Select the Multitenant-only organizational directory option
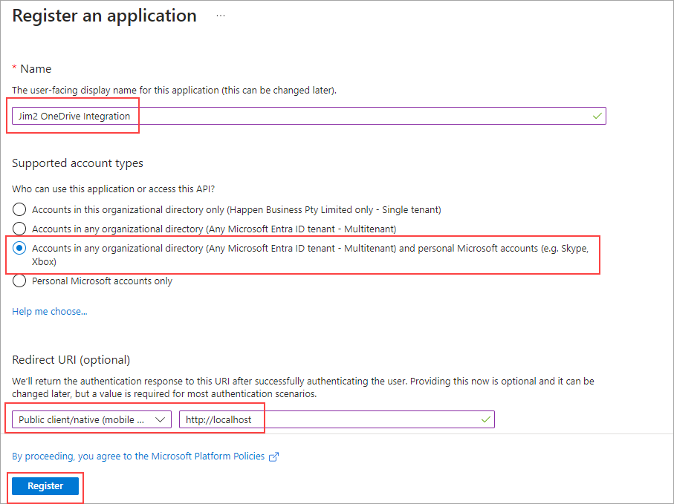Image resolution: width=674 pixels, height=504 pixels. (19, 229)
